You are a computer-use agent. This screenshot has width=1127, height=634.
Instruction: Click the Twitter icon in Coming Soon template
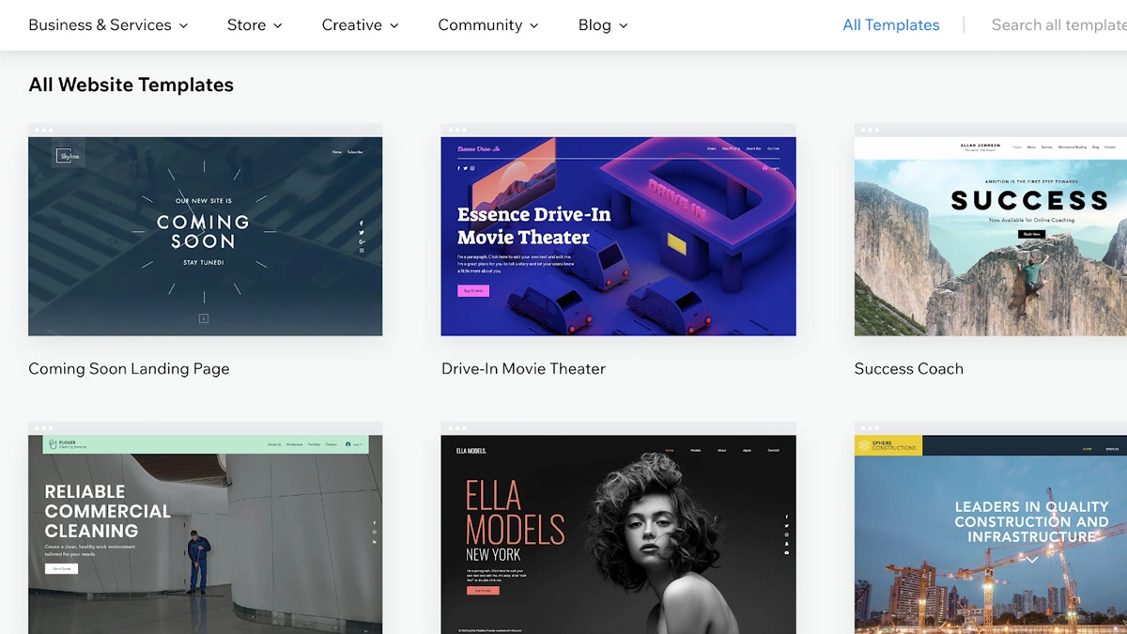click(x=362, y=233)
